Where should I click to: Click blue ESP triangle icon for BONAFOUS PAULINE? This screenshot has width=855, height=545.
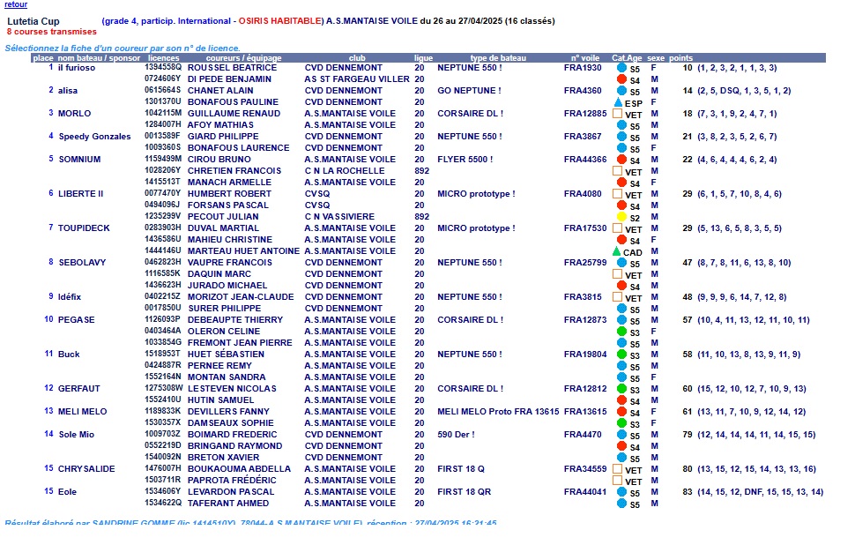[618, 102]
